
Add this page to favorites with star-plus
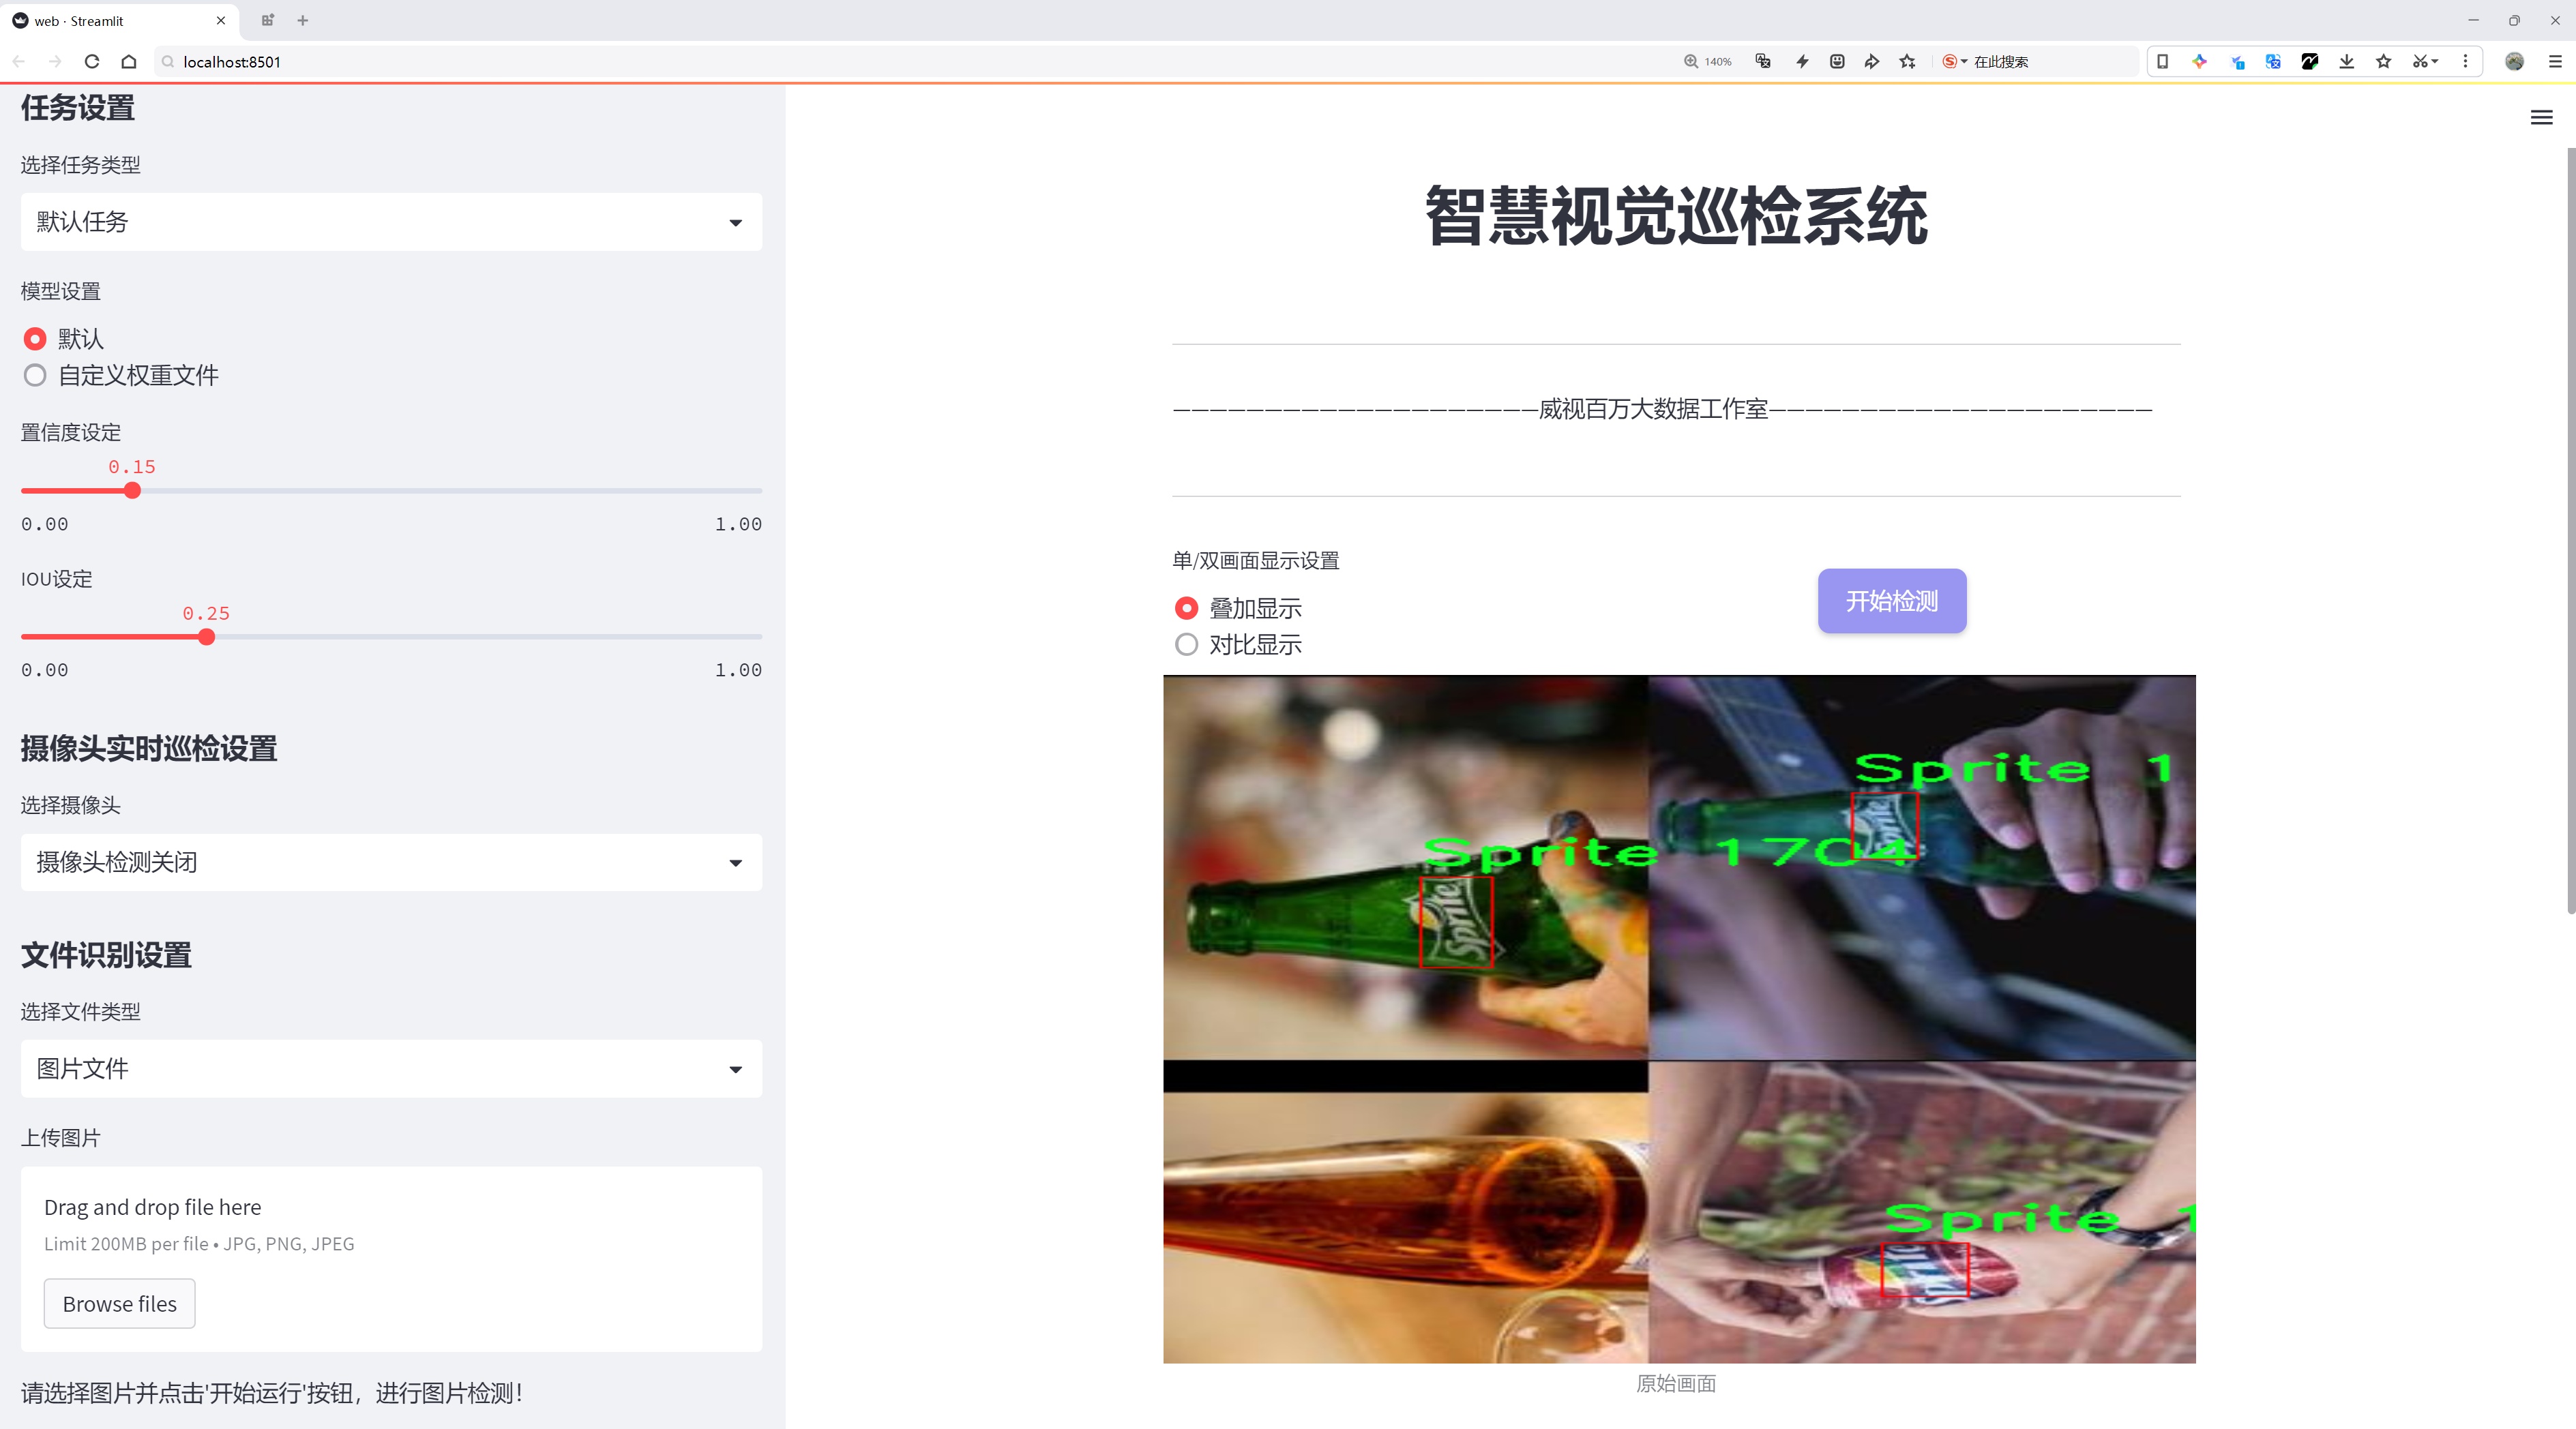tap(1908, 61)
